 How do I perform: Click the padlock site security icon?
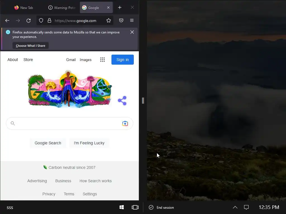[49, 20]
